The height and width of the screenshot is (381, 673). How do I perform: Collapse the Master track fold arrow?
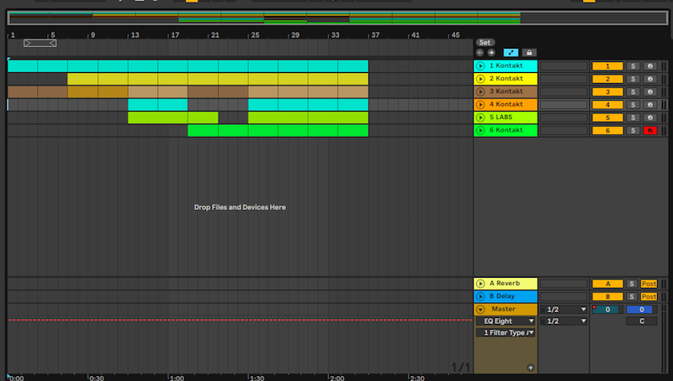[480, 309]
